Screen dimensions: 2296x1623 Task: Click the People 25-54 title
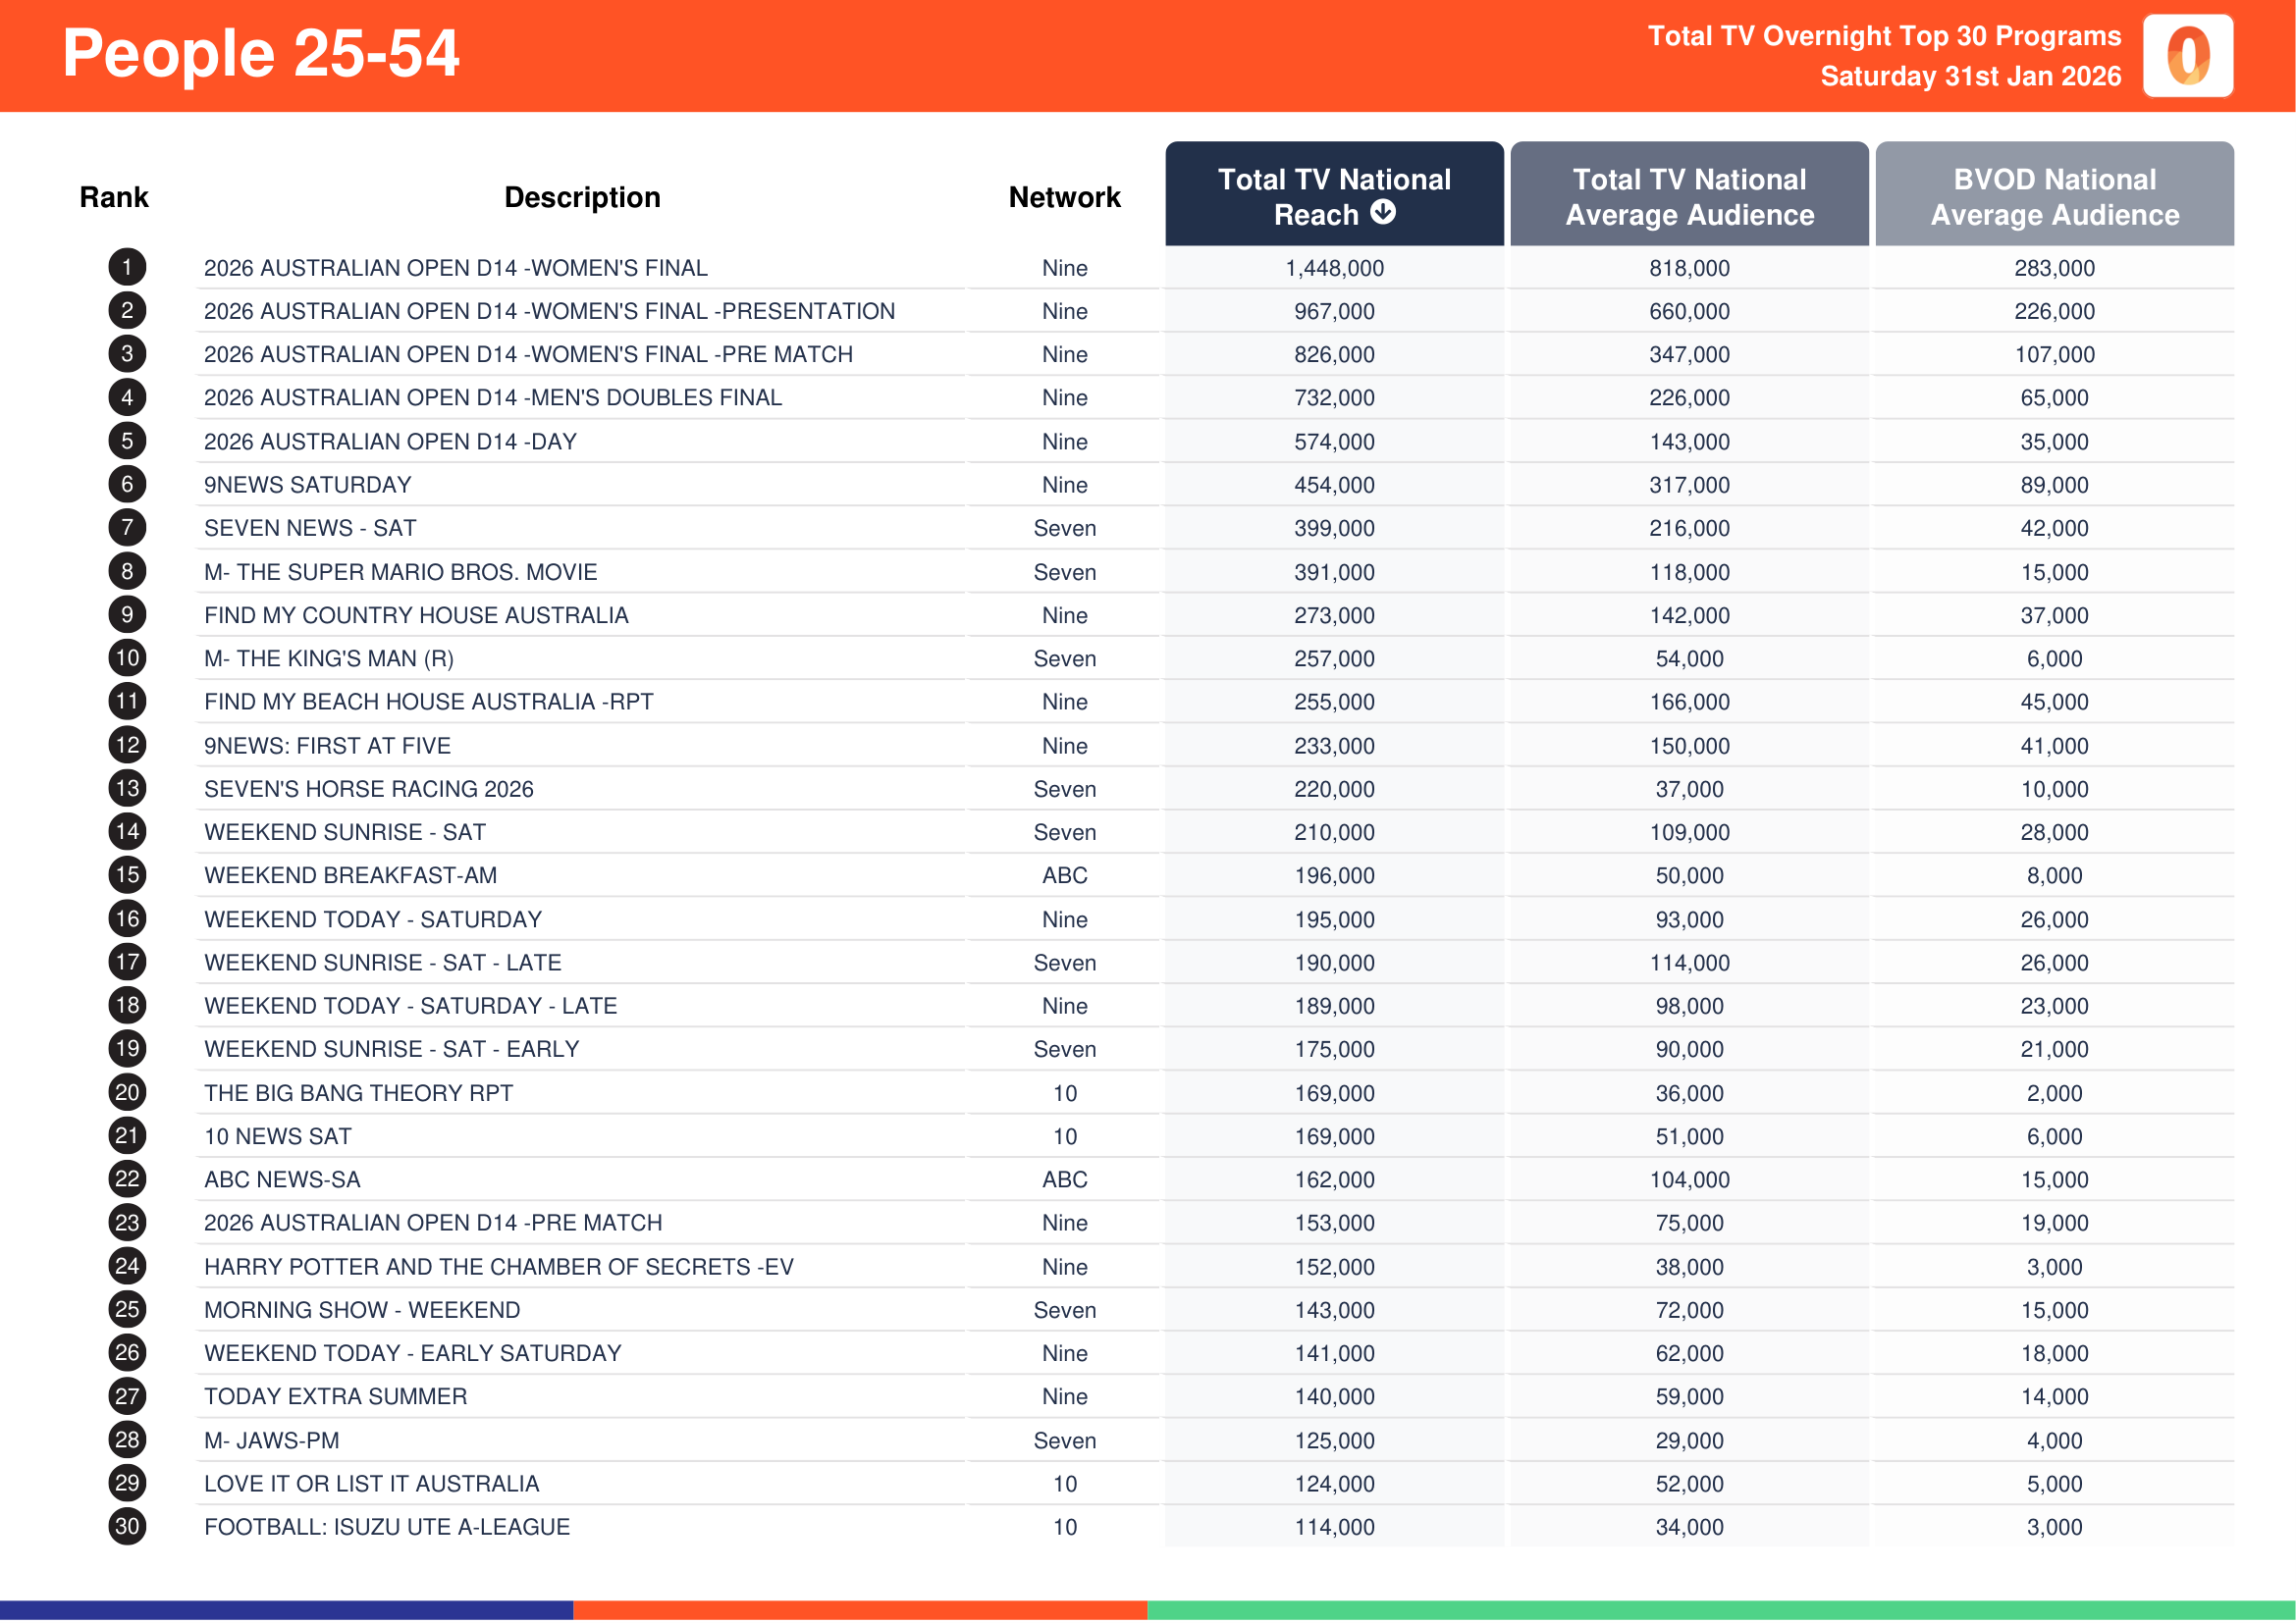(260, 53)
